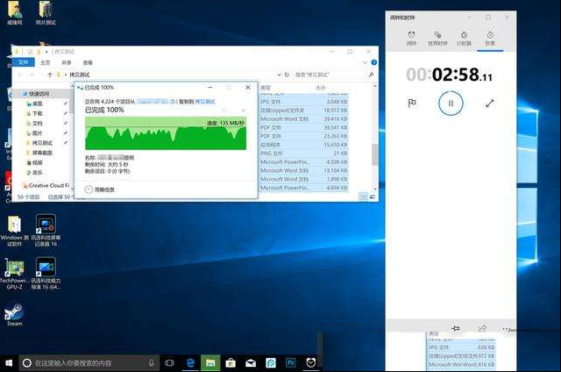The width and height of the screenshot is (561, 372).
Task: Select the 压缩(zipped)文件夹 row
Action: 304,111
